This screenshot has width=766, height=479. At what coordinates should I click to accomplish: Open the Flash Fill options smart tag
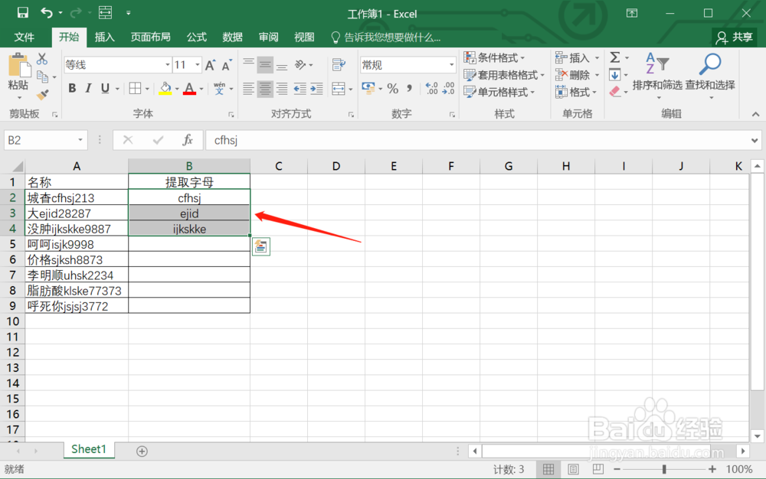[261, 246]
